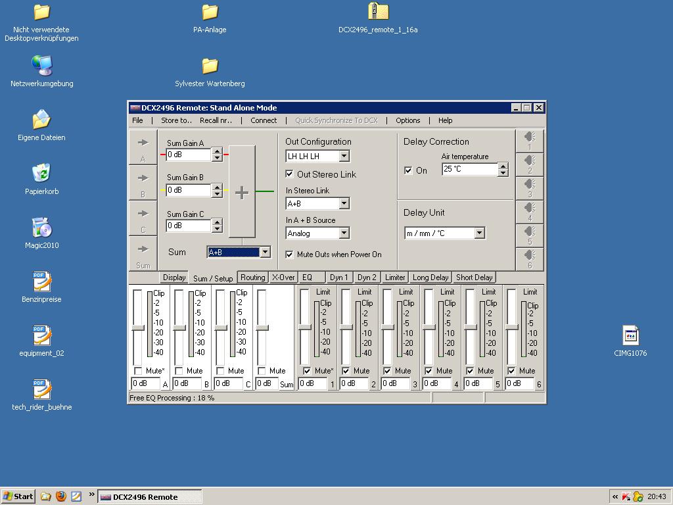Increase air temperature with up arrow
Screen dimensions: 673x505
click(503, 166)
